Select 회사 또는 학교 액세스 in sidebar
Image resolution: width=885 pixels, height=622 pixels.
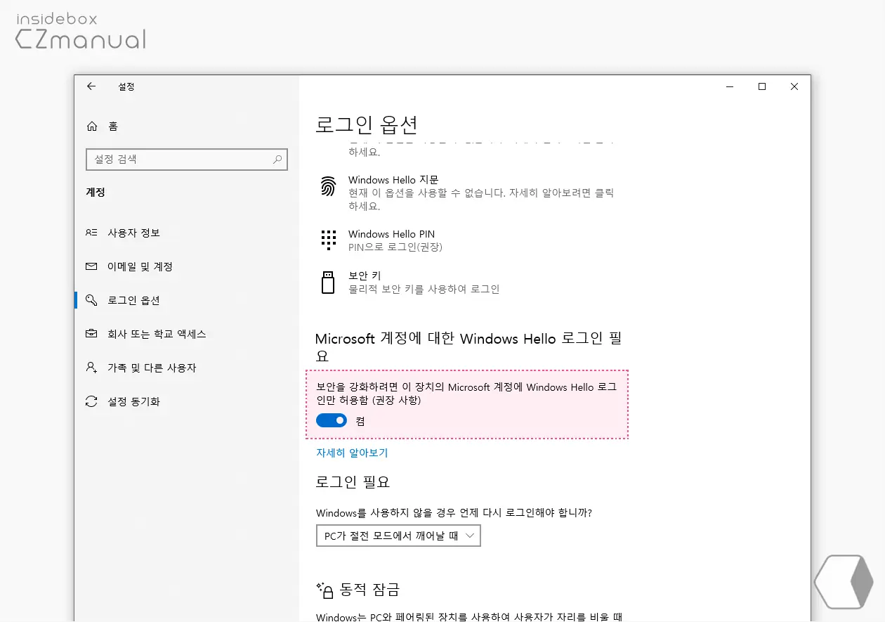[x=157, y=334]
